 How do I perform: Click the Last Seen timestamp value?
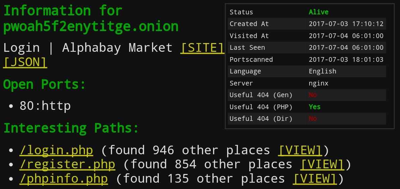tap(346, 47)
